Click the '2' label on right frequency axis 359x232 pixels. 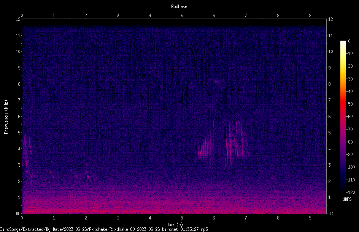click(329, 181)
